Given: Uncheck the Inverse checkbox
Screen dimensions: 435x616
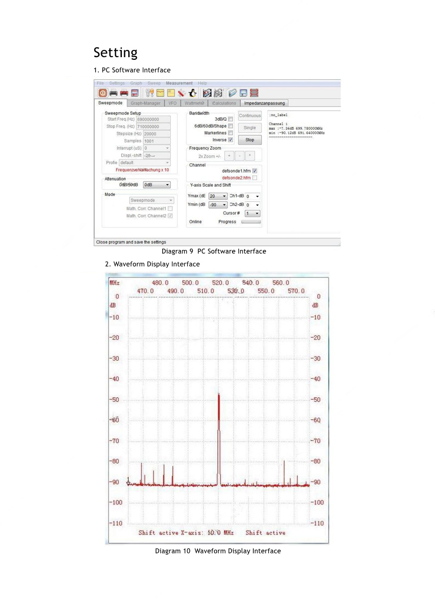Looking at the screenshot, I should click(x=231, y=140).
